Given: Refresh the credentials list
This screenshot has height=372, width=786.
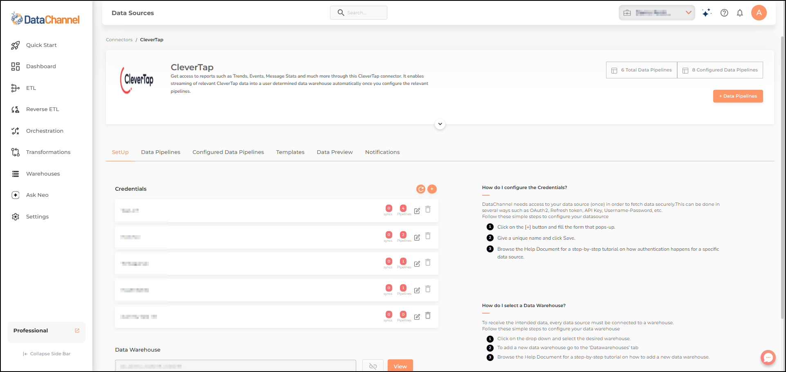Looking at the screenshot, I should coord(420,189).
